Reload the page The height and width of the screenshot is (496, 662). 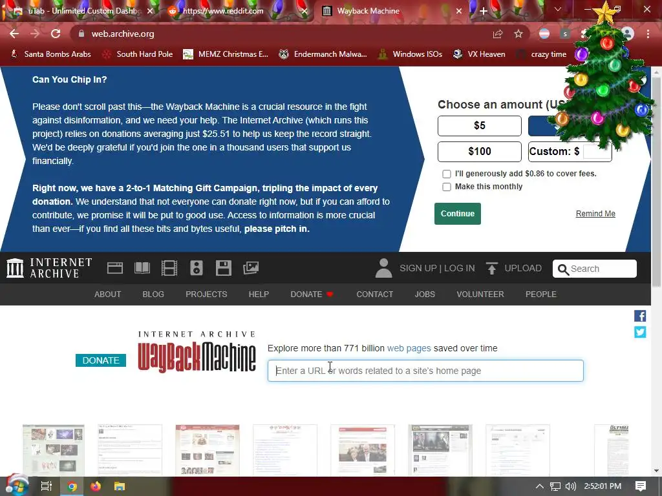pos(56,34)
